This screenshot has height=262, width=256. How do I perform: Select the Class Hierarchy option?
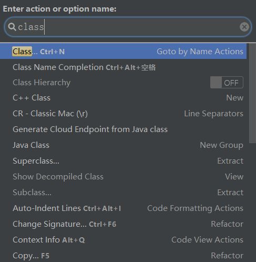tap(123, 83)
